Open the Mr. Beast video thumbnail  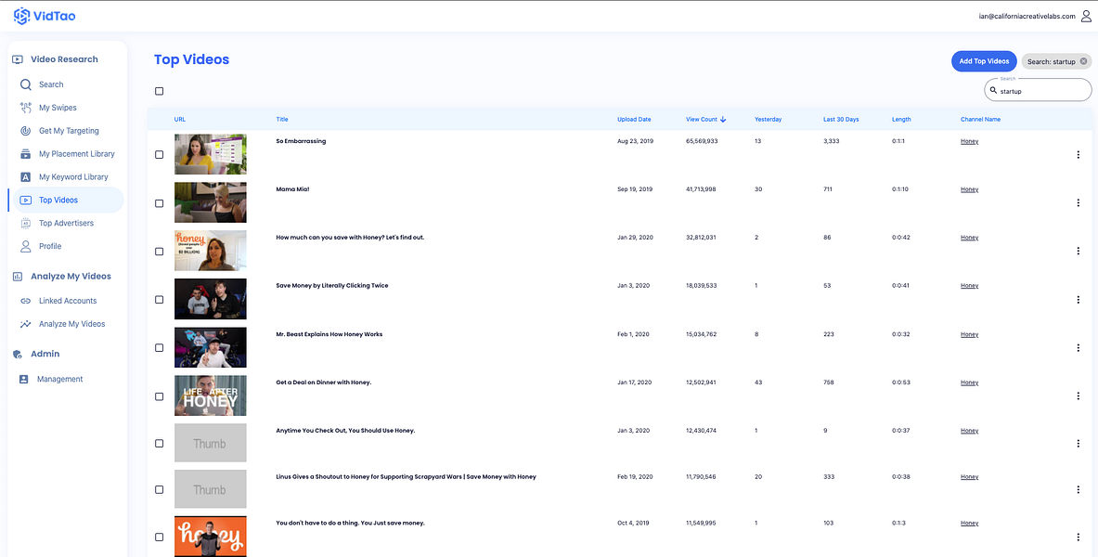tap(210, 347)
